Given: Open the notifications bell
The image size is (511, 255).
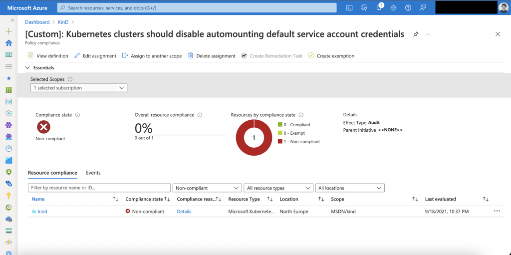Looking at the screenshot, I should 379,7.
